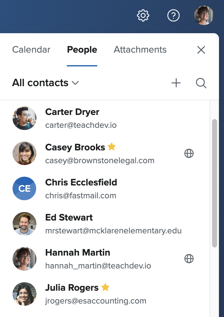Screen dimensions: 224x317
Task: Open Carter Dryer's contact entry
Action: 105,118
